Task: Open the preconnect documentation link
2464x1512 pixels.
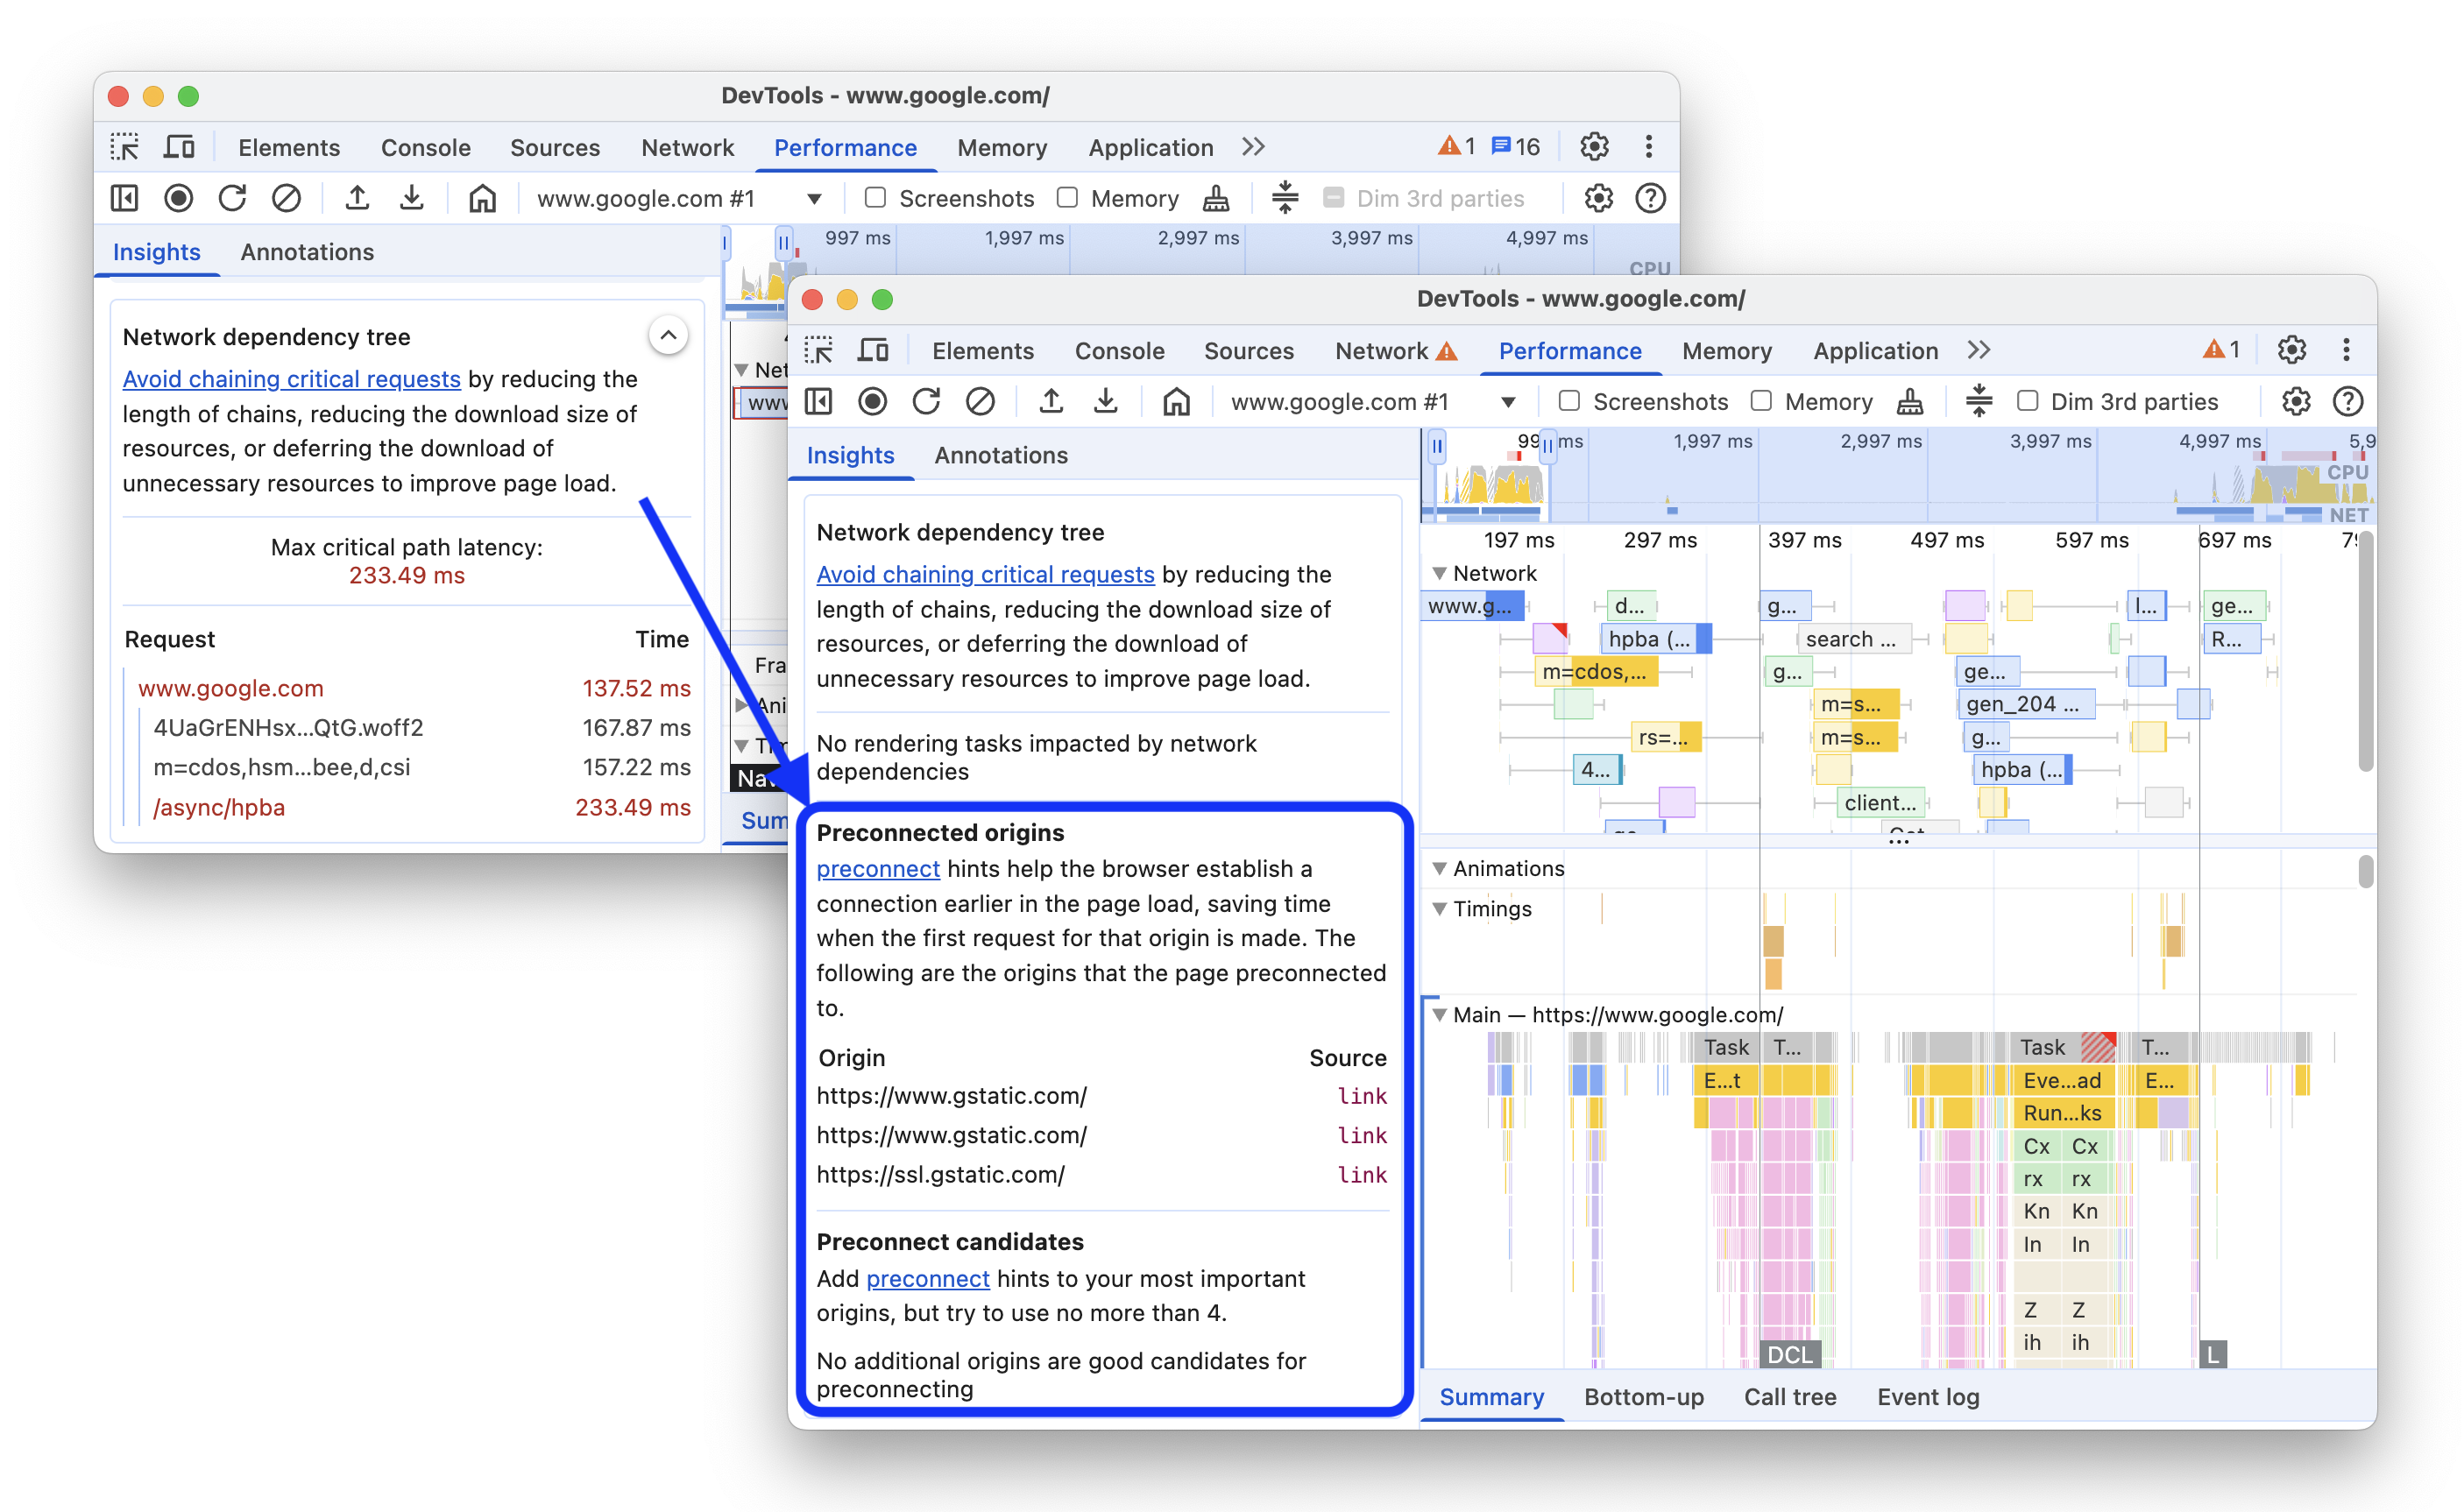Action: [x=878, y=869]
